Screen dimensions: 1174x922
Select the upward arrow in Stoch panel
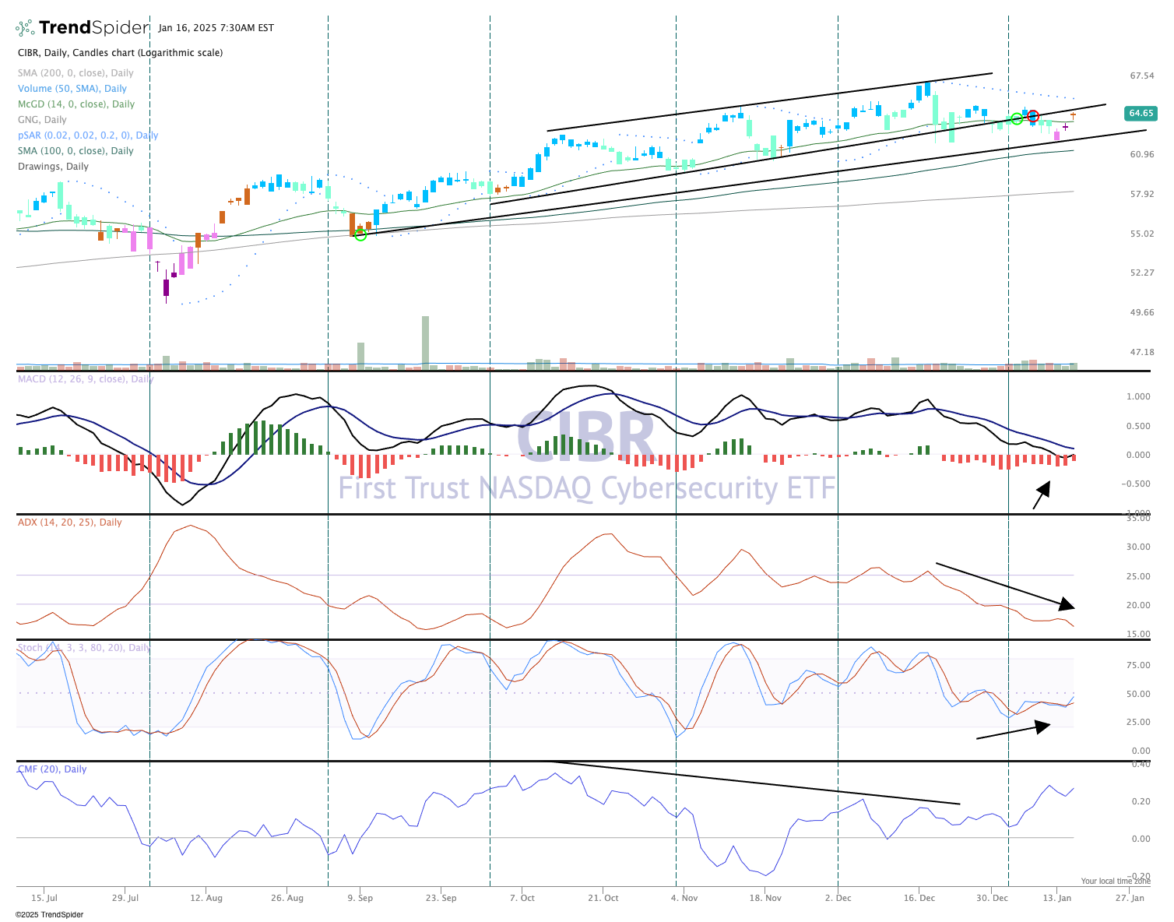pos(1013,730)
